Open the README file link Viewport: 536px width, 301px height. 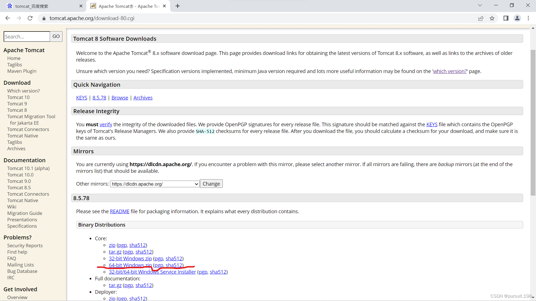click(119, 212)
